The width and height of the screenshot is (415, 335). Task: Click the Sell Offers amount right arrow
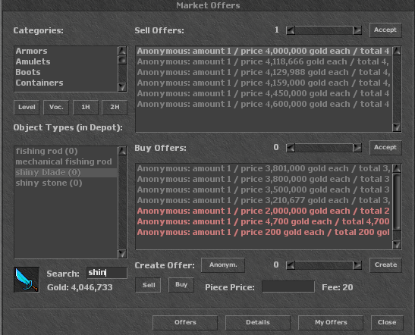[x=357, y=30]
